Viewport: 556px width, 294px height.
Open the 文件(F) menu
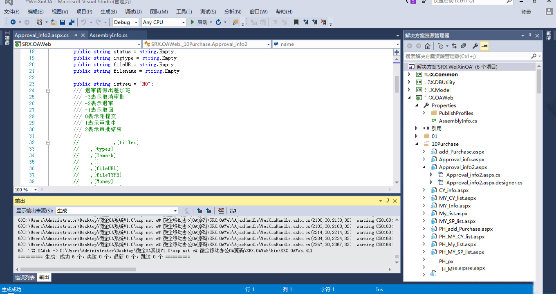[x=12, y=11]
